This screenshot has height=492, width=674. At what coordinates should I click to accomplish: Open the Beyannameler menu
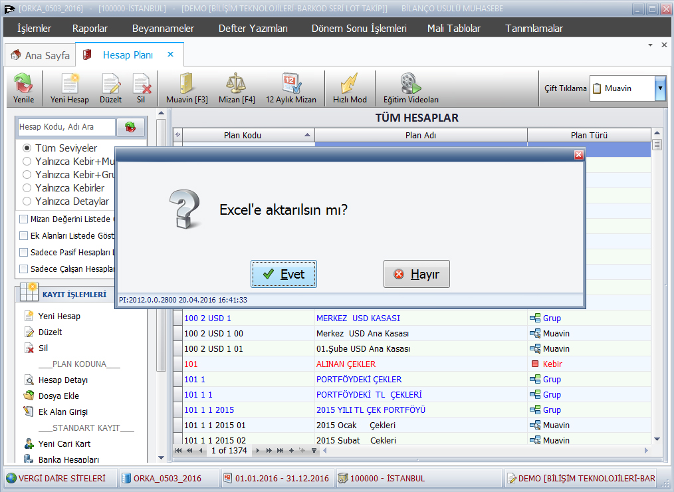coord(163,29)
